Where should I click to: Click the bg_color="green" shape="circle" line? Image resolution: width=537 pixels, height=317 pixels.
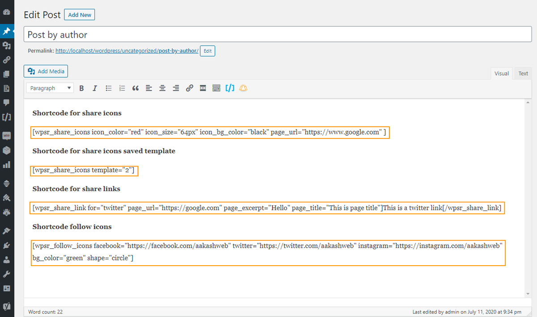tap(83, 258)
